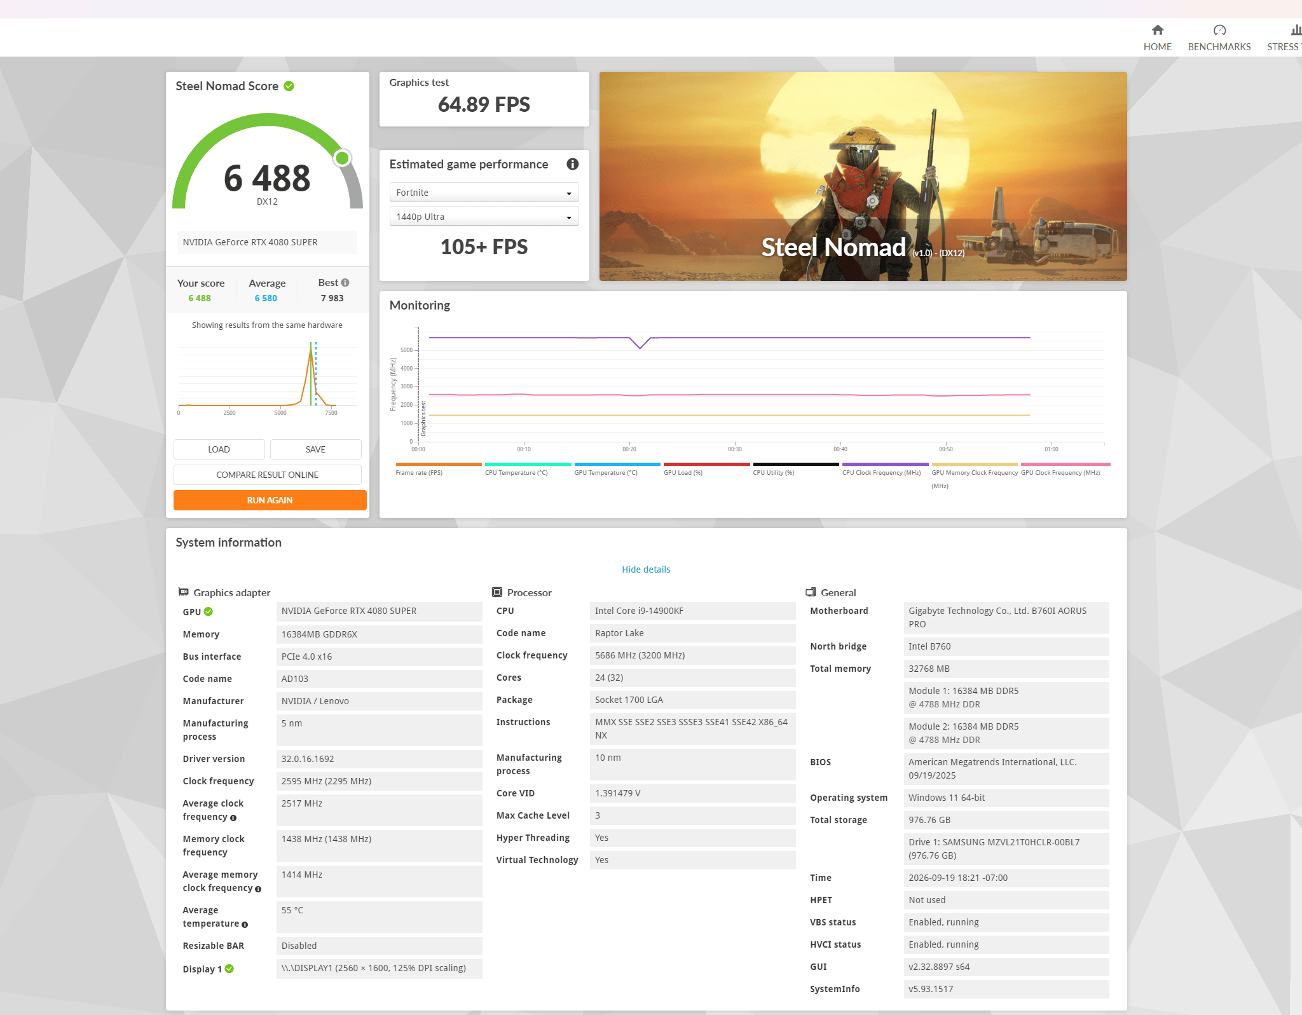Viewport: 1302px width, 1015px height.
Task: Click the LOAD button
Action: [x=219, y=449]
